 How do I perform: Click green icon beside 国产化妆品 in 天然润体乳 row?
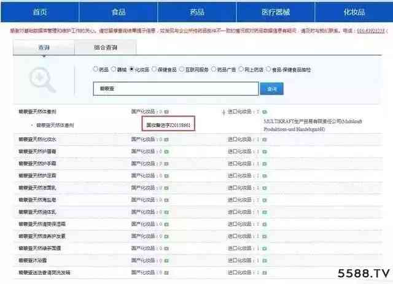coord(166,212)
